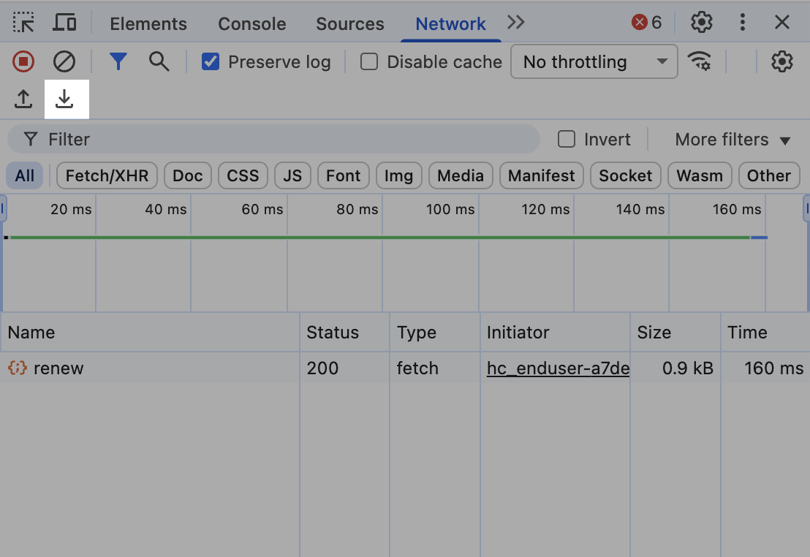Click the red error count badge
This screenshot has width=810, height=557.
click(646, 22)
